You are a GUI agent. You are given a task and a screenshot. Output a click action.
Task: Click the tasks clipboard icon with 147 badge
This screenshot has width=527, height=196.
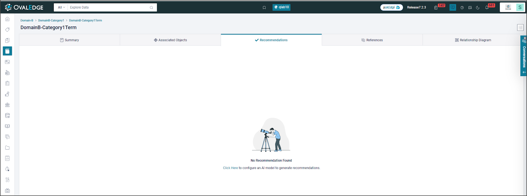point(436,8)
